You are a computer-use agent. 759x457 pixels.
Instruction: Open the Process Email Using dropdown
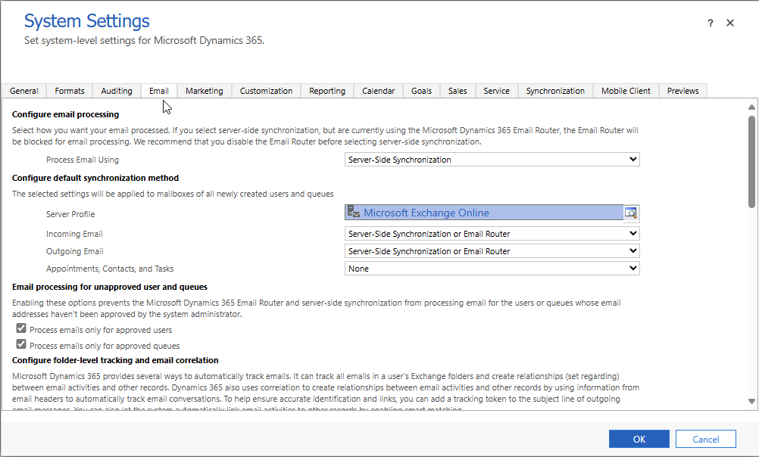[x=492, y=160]
